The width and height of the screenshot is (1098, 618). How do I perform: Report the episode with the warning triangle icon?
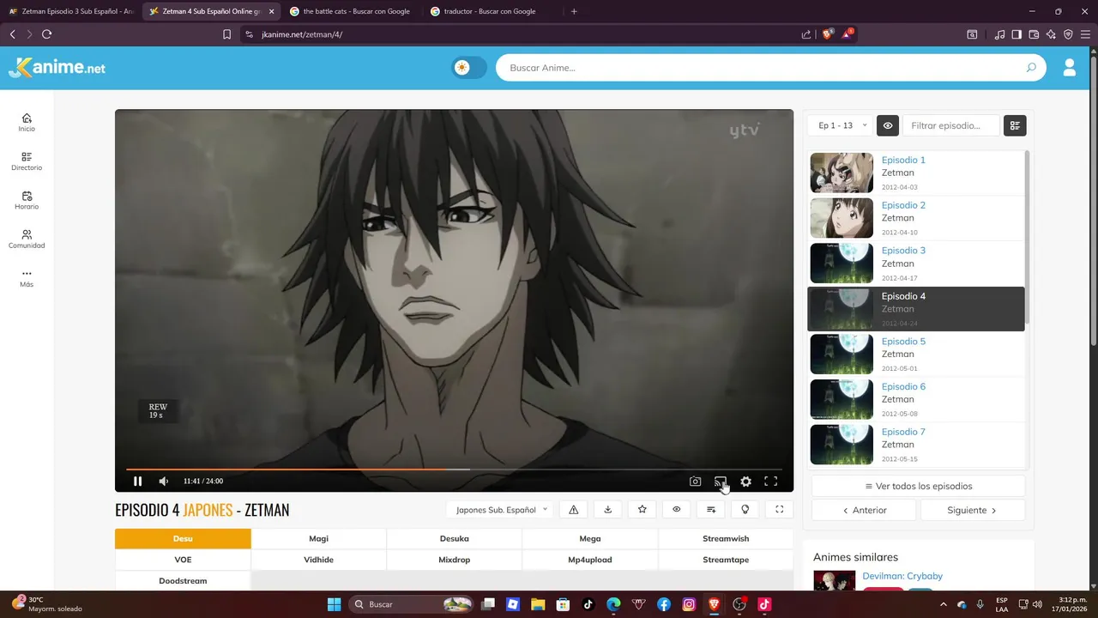(574, 510)
